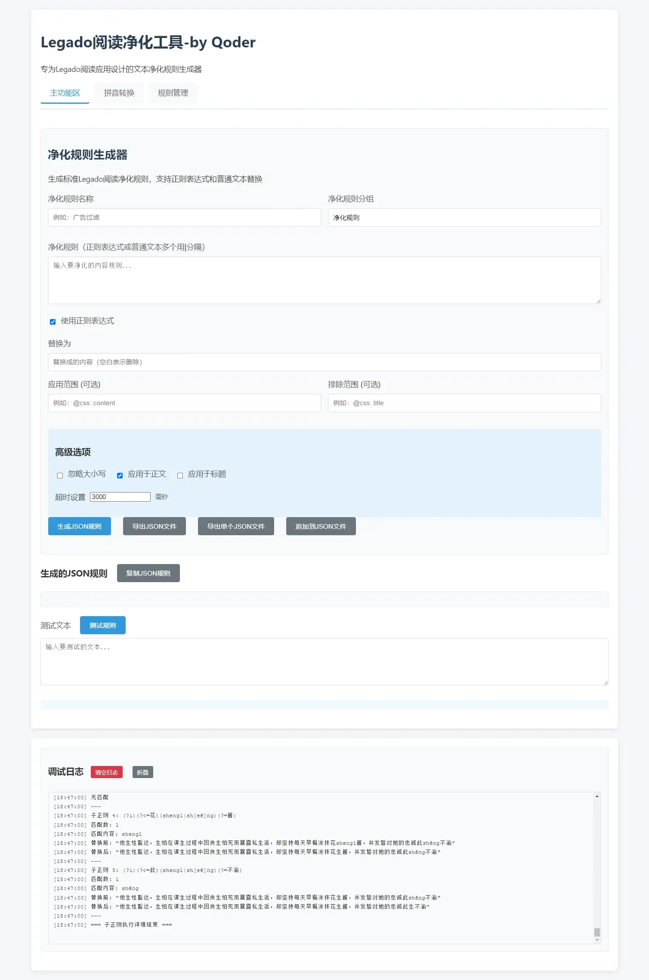Viewport: 649px width, 980px height.
Task: Click the 折叠 log button
Action: click(143, 772)
